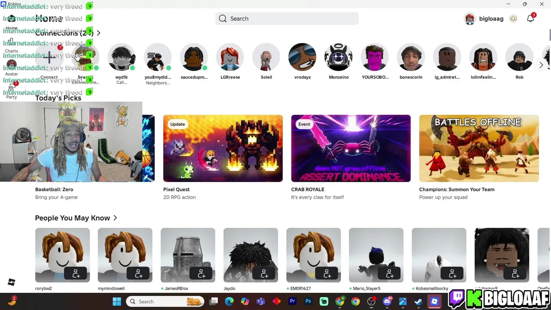551x310 pixels.
Task: Add Jaydo as a connection
Action: tap(264, 273)
